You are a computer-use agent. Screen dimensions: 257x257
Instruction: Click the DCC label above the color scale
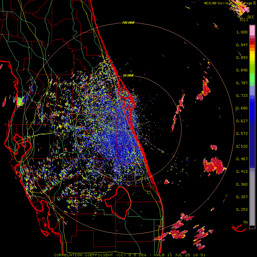tap(251, 17)
